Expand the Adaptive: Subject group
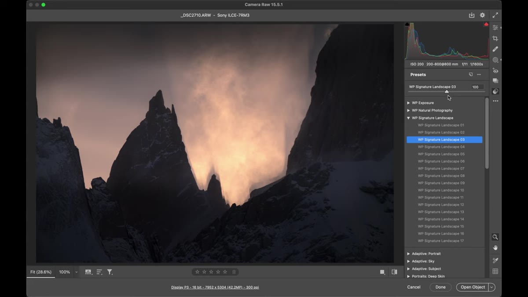Screen dimensions: 528x297 tap(408, 268)
